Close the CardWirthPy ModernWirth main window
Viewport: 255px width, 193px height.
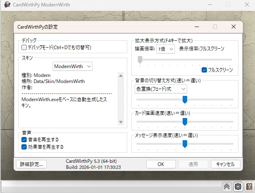click(x=247, y=4)
